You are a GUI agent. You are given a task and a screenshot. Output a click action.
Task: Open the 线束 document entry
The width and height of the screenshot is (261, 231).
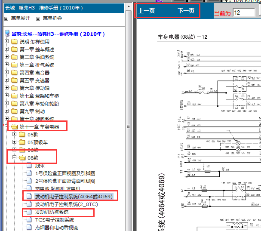(x=40, y=166)
